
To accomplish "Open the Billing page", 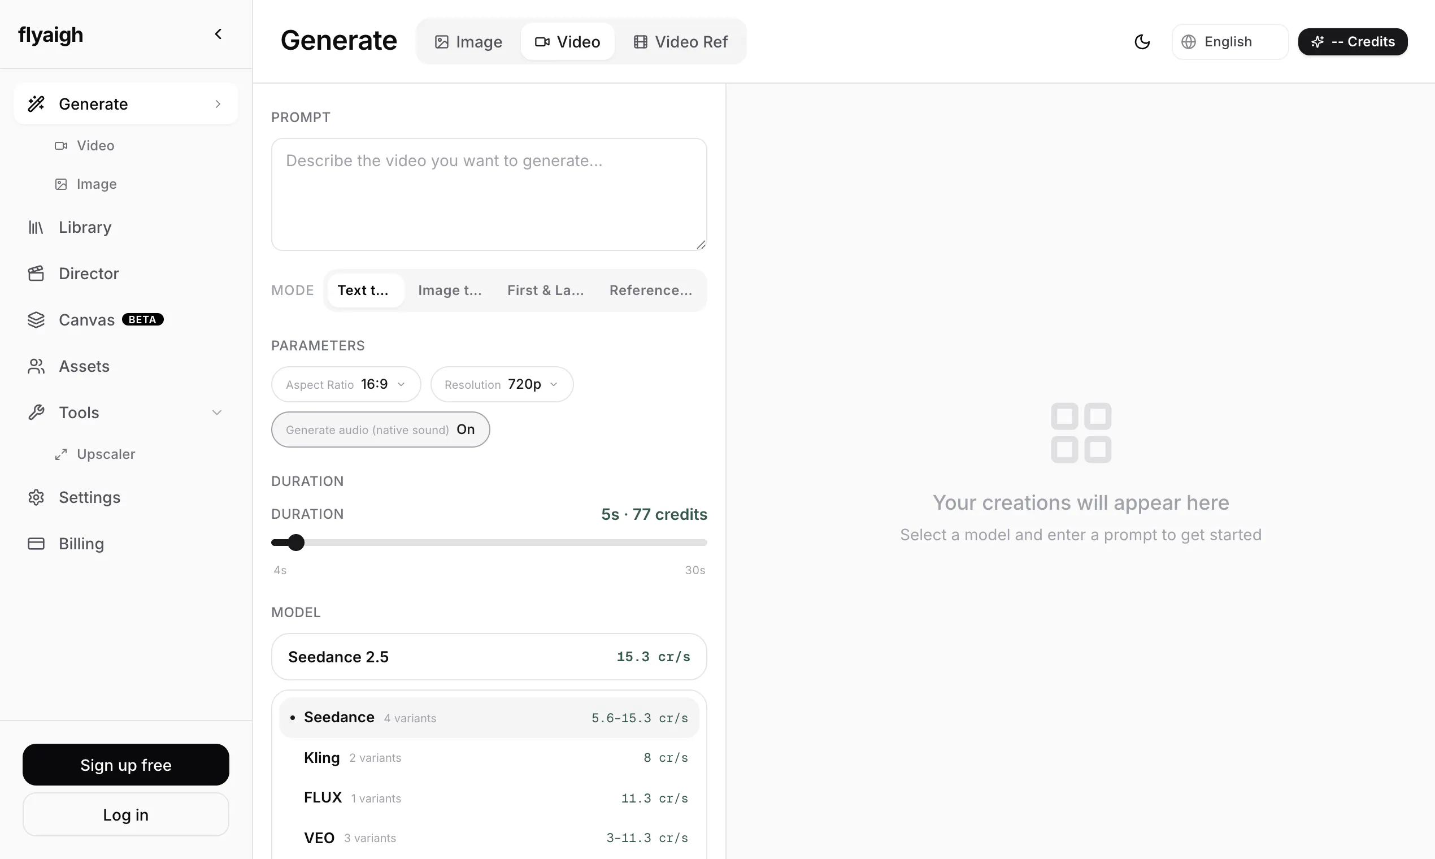I will click(x=81, y=544).
